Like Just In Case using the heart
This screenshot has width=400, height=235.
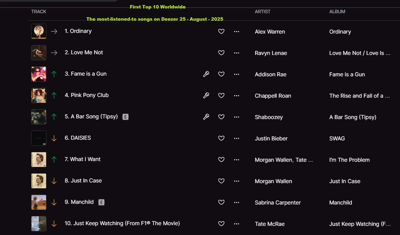pyautogui.click(x=221, y=181)
